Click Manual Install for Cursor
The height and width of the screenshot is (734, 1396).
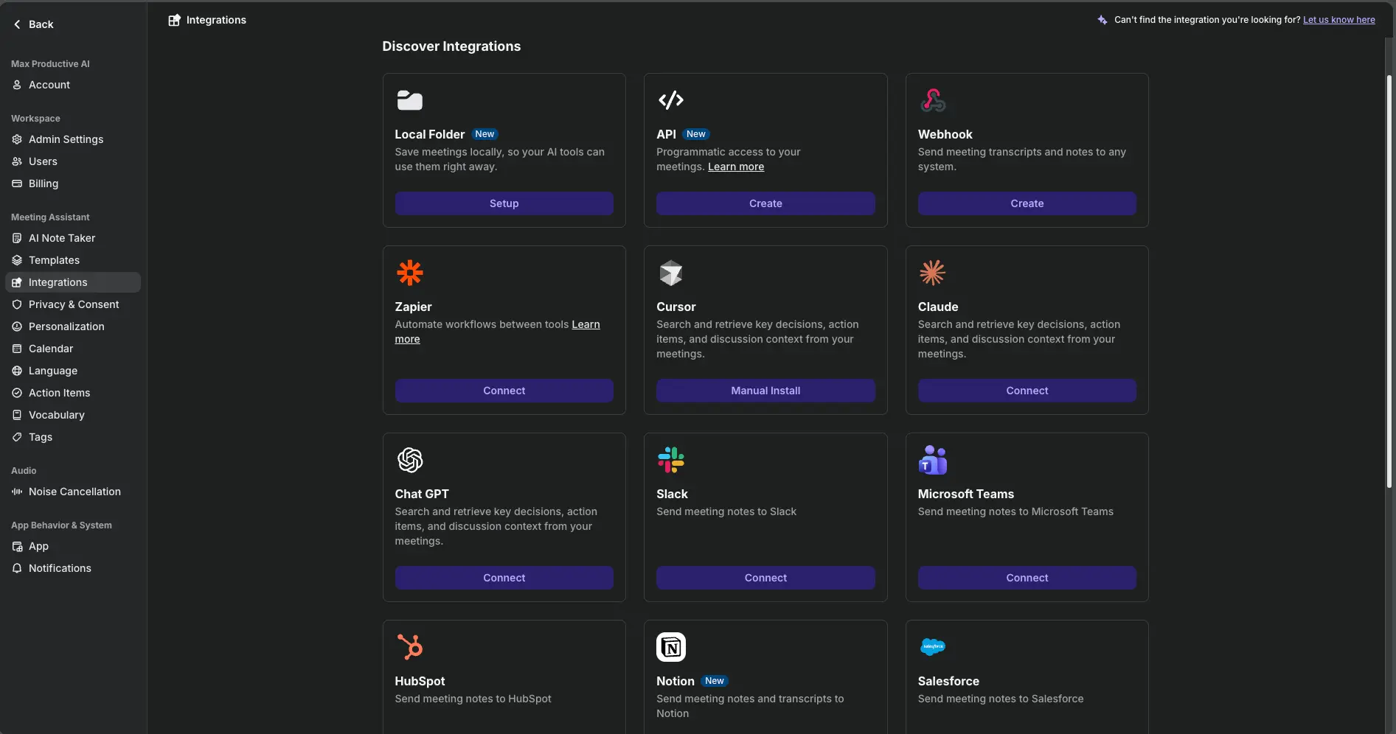pyautogui.click(x=765, y=391)
